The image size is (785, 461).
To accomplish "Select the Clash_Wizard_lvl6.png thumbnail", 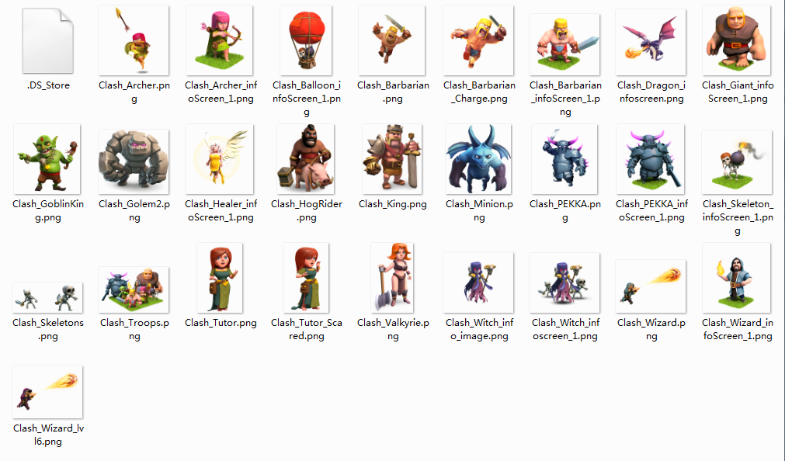I will (x=47, y=392).
